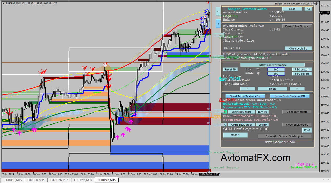Click the '1265.01 $' magenta label

[x=305, y=165]
